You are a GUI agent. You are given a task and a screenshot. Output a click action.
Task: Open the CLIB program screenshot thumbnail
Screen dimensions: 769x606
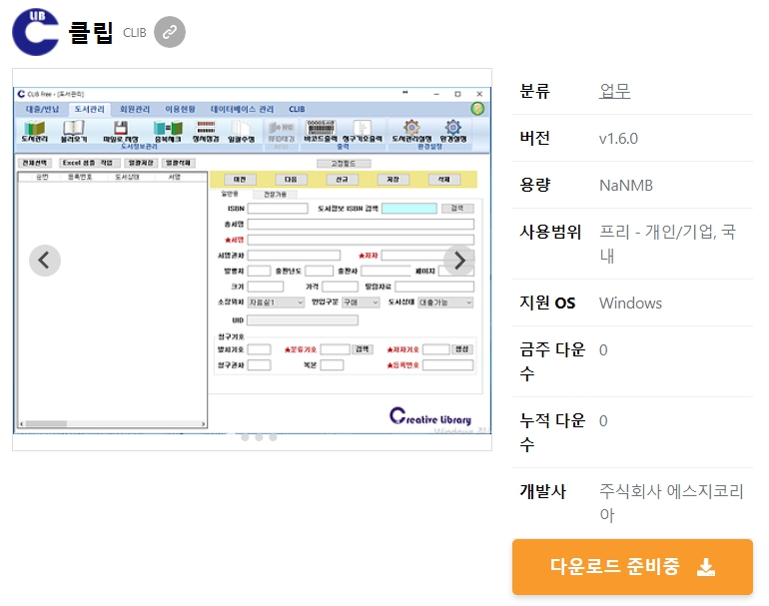(252, 260)
